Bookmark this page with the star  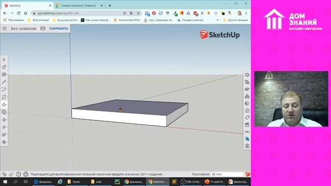tap(138, 13)
